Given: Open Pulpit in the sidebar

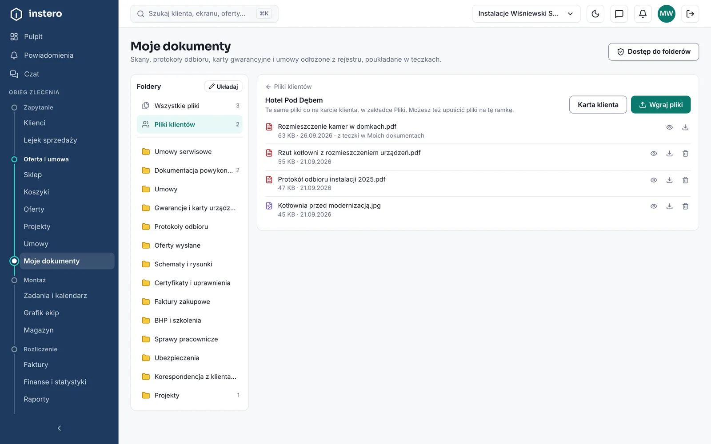Looking at the screenshot, I should (x=33, y=37).
